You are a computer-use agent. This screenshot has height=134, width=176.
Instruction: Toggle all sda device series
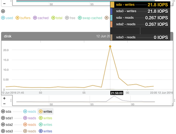tap(6, 111)
